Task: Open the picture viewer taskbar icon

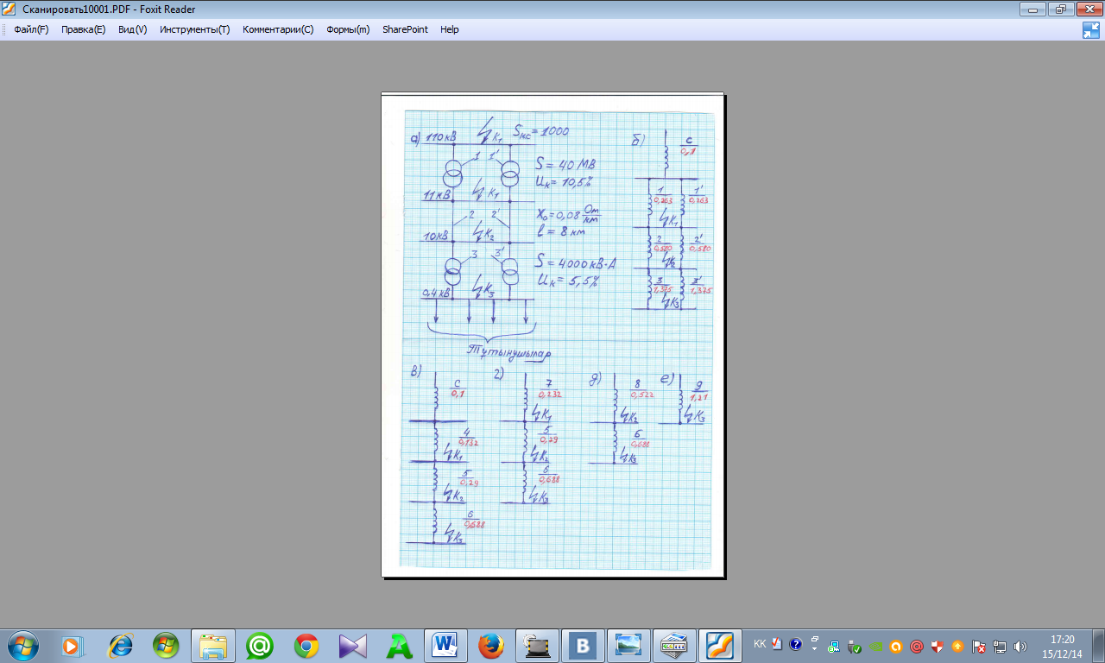Action: pyautogui.click(x=628, y=645)
